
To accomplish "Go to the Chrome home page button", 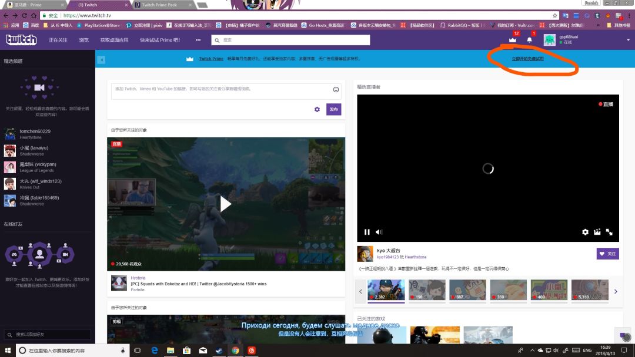I will point(34,15).
